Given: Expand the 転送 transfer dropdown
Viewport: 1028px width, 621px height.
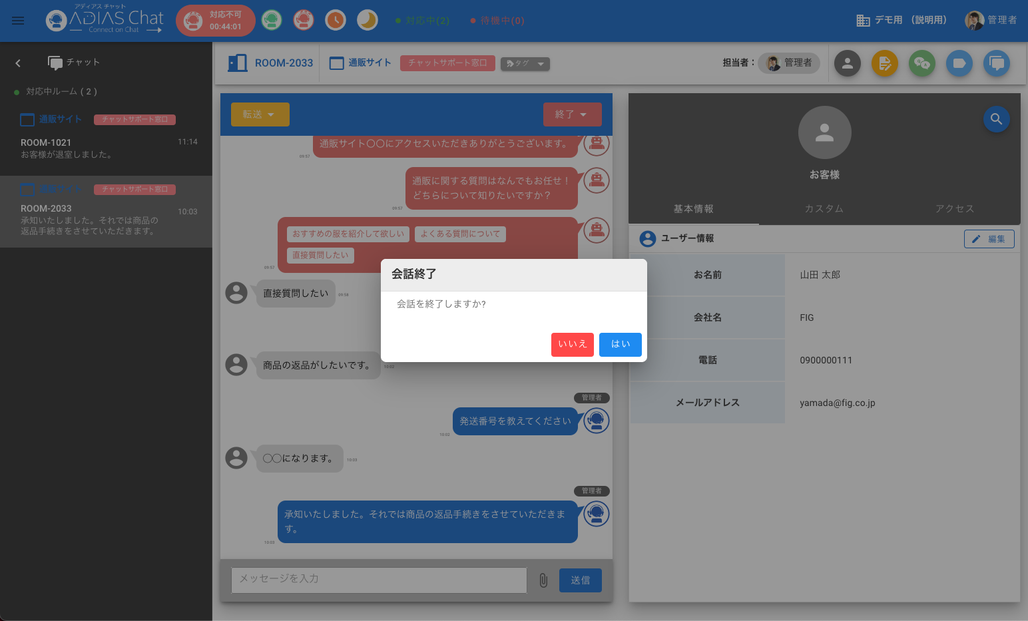Looking at the screenshot, I should [x=260, y=114].
